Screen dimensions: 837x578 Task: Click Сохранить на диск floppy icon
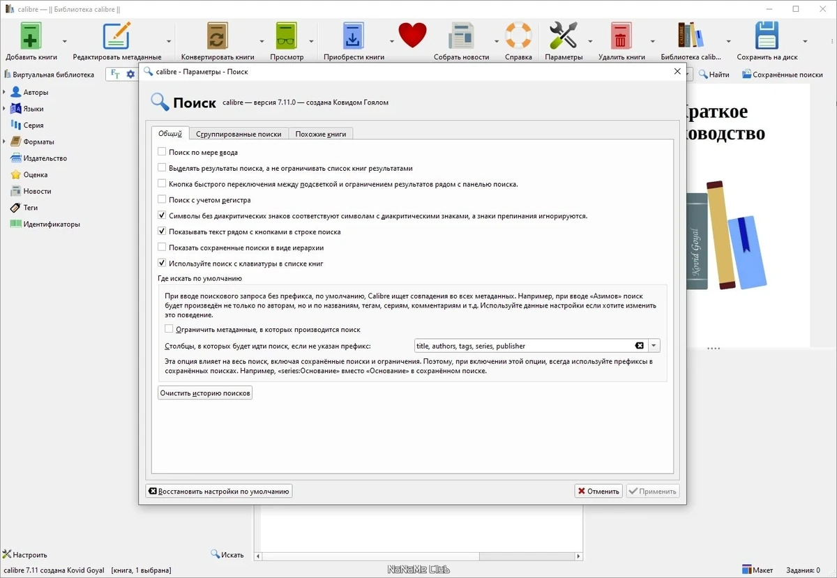(x=767, y=36)
